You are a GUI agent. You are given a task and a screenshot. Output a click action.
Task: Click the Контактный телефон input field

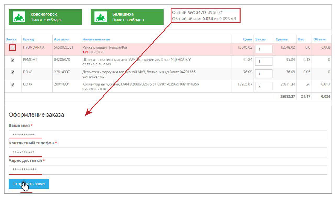coord(167,152)
